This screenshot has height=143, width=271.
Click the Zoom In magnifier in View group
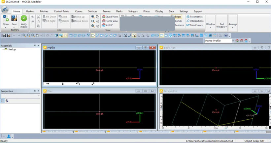click(x=93, y=17)
